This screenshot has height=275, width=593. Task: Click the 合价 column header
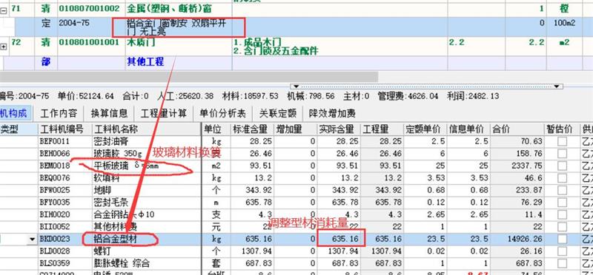pyautogui.click(x=517, y=129)
